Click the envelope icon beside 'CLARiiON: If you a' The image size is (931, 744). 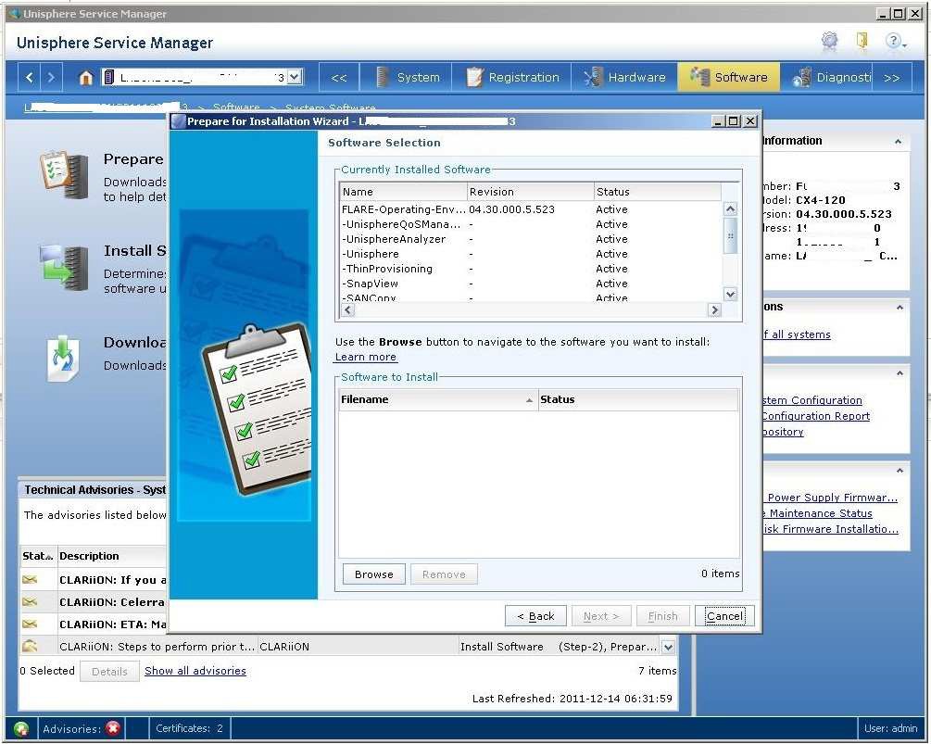(30, 579)
